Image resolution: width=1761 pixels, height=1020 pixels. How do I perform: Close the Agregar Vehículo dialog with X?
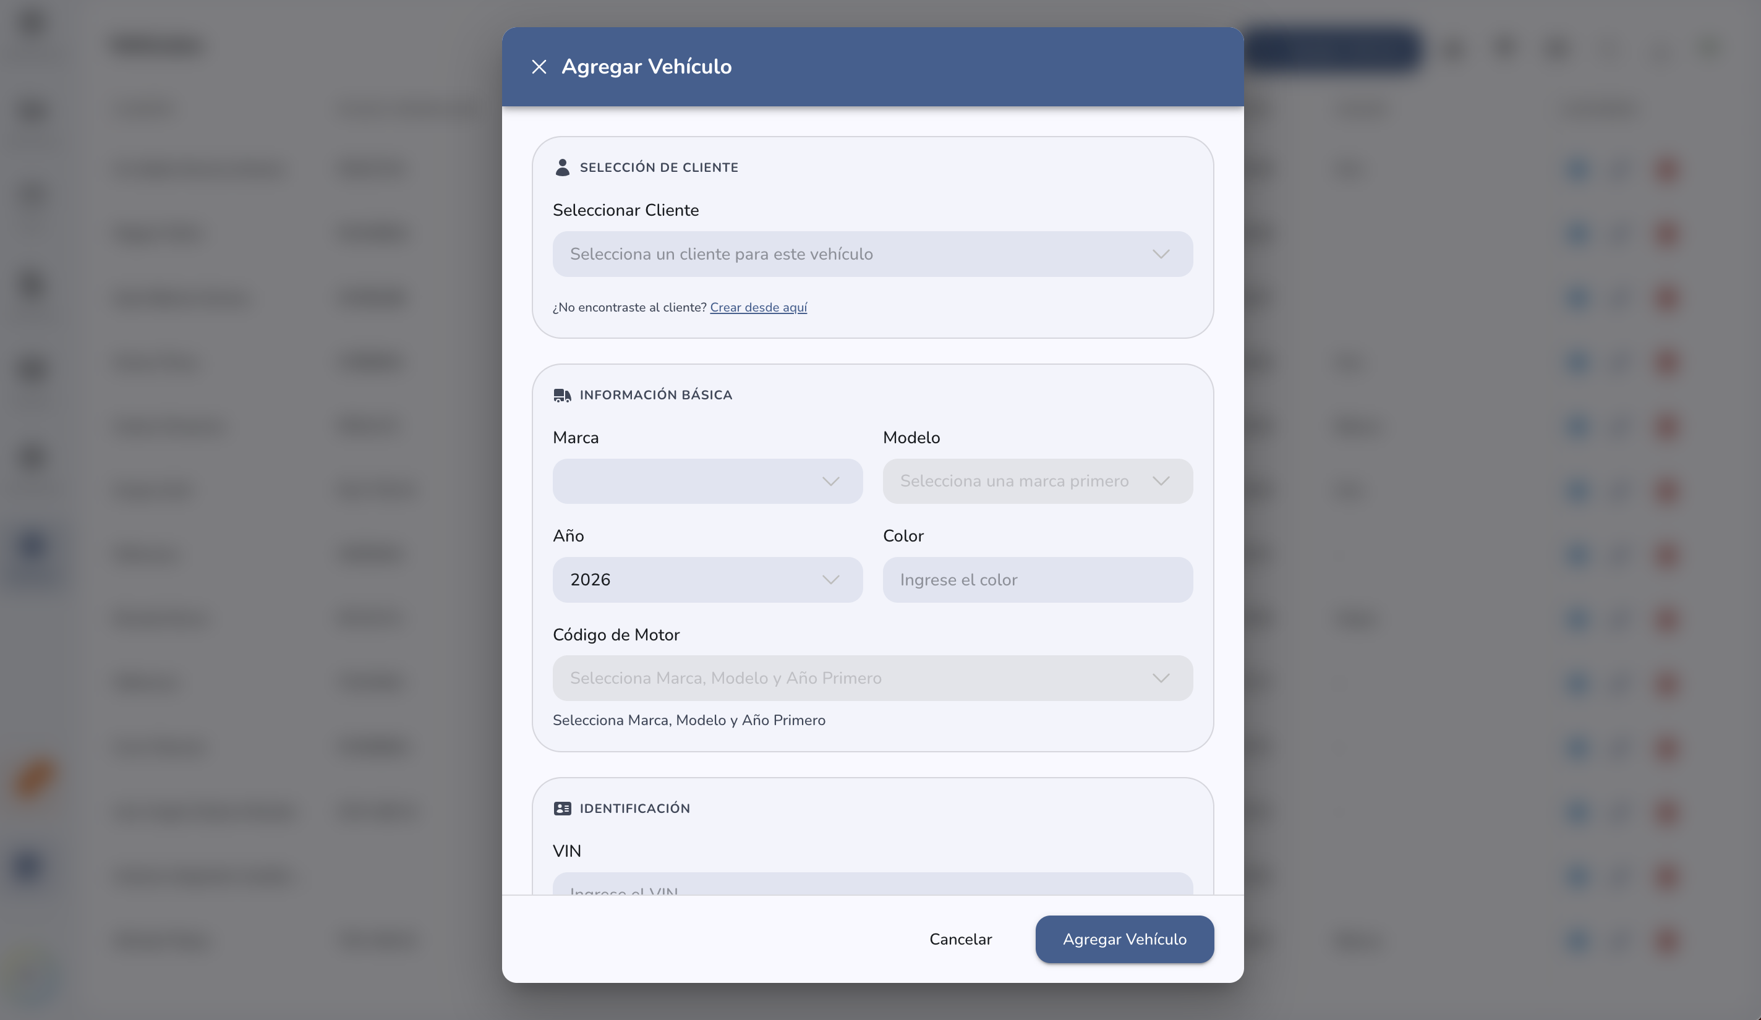(539, 66)
